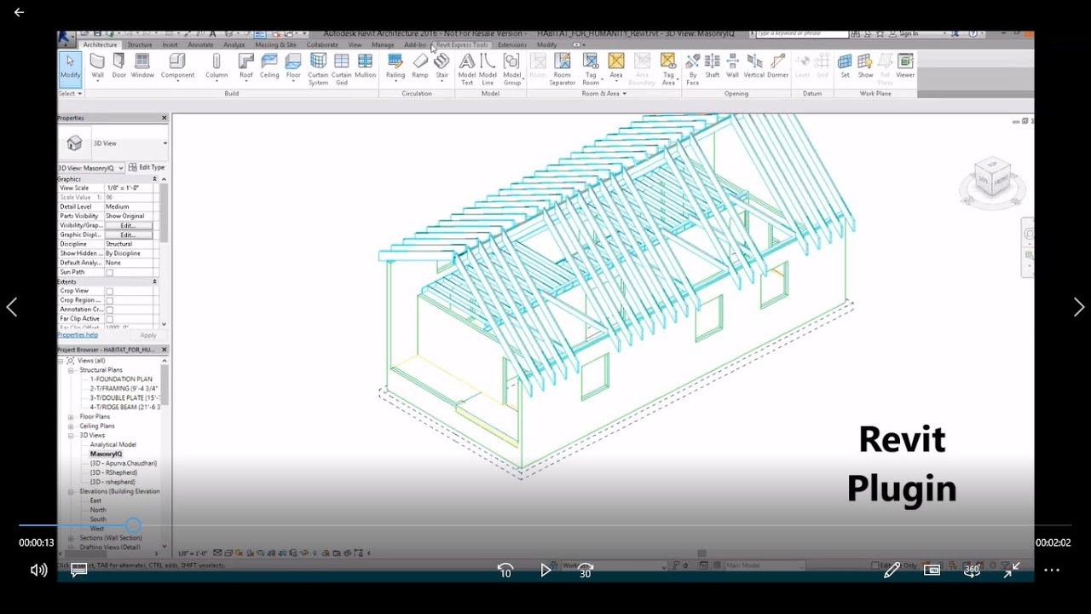Collapse the Graphics properties section
Image resolution: width=1091 pixels, height=614 pixels.
(x=154, y=179)
